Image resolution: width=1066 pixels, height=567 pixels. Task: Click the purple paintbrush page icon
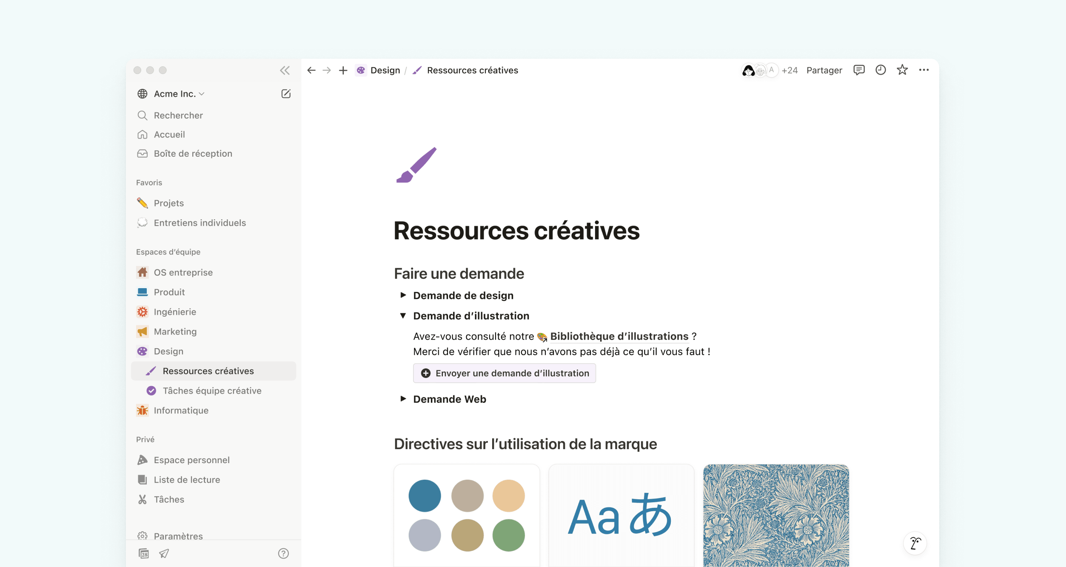coord(416,165)
